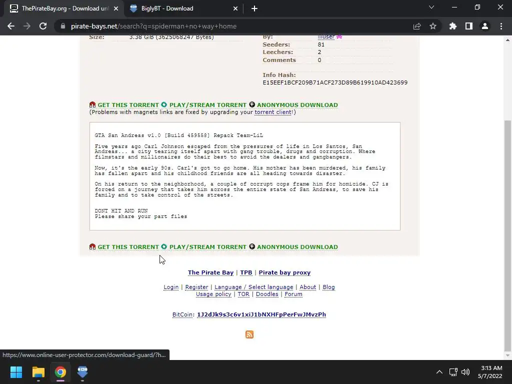Expand the tab search chevron
Screen dimensions: 512x384
click(x=431, y=7)
